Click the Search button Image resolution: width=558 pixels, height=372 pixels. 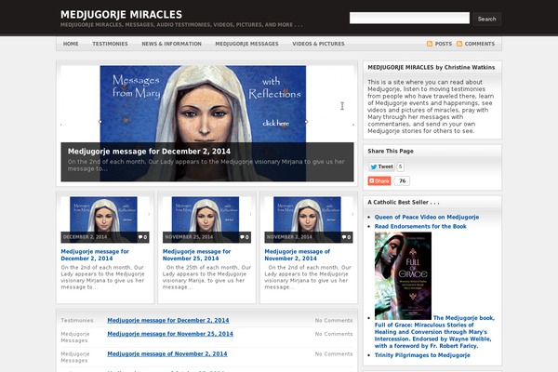coord(486,19)
